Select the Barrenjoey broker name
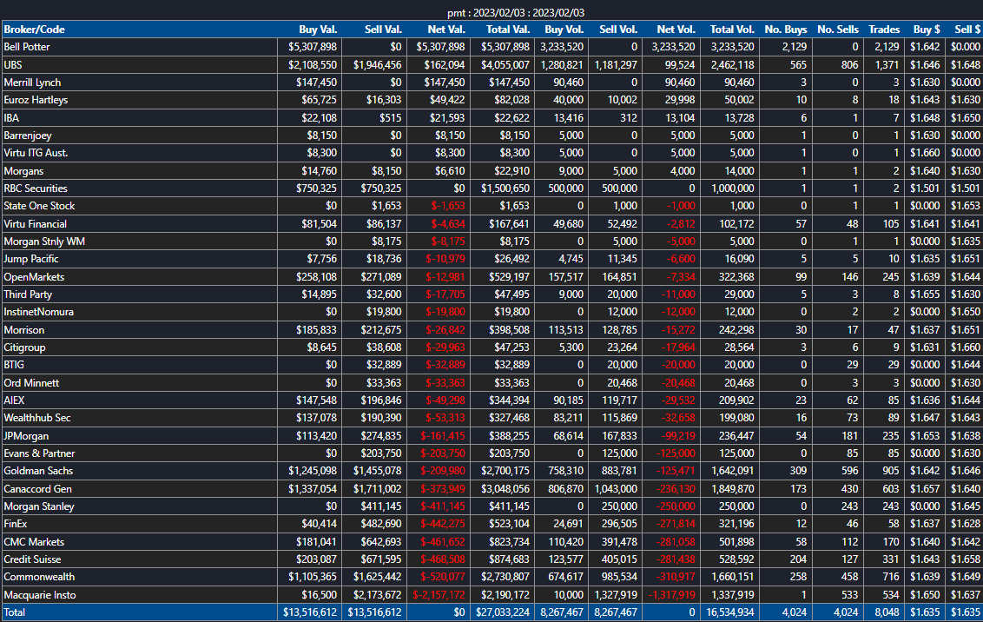The height and width of the screenshot is (622, 983). pyautogui.click(x=28, y=136)
